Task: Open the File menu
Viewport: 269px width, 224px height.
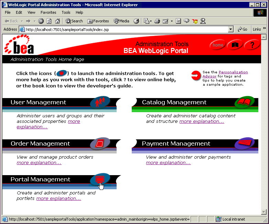Action: (8, 12)
